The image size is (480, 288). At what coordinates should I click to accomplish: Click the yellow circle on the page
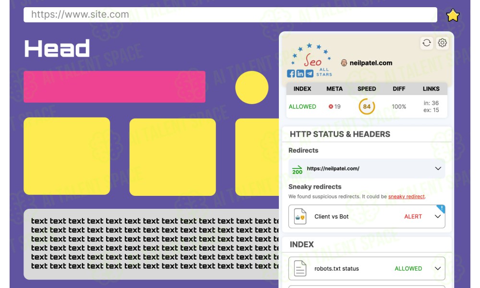(x=252, y=87)
